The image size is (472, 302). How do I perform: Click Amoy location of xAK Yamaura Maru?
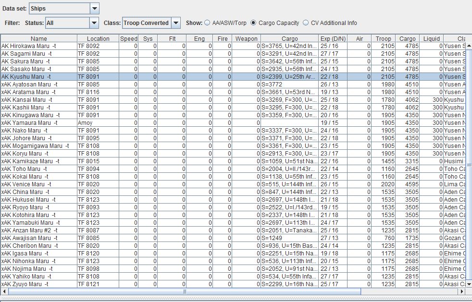coord(98,123)
